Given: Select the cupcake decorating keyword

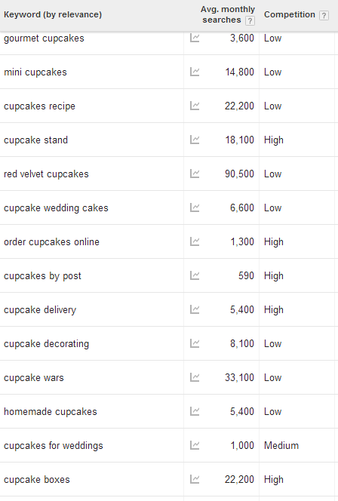Looking at the screenshot, I should click(46, 344).
